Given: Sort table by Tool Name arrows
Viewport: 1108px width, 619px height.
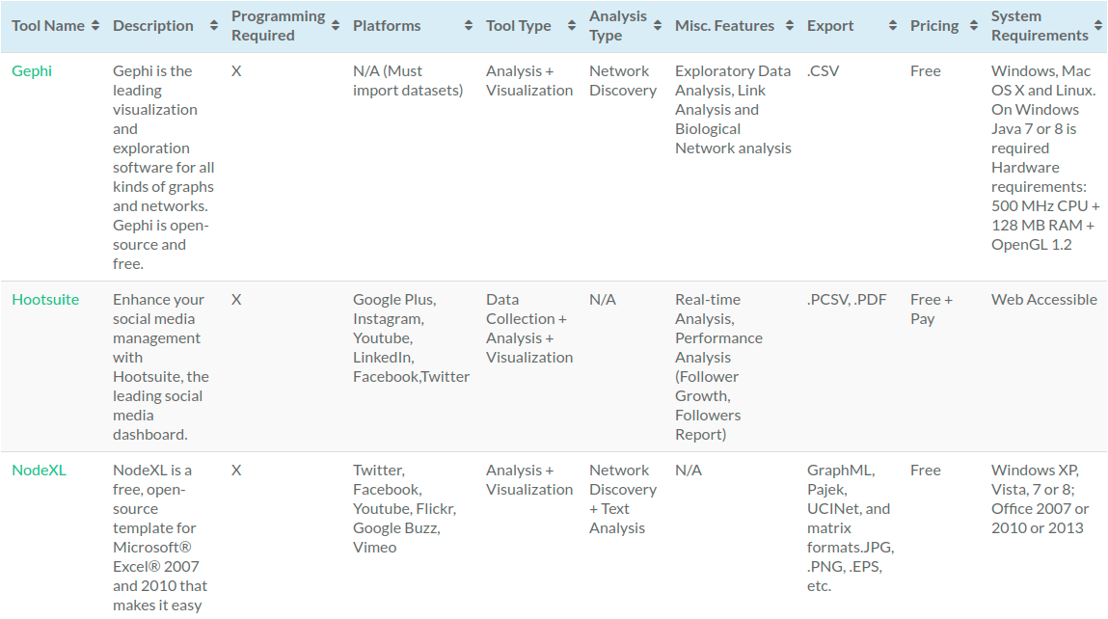Looking at the screenshot, I should pyautogui.click(x=95, y=25).
